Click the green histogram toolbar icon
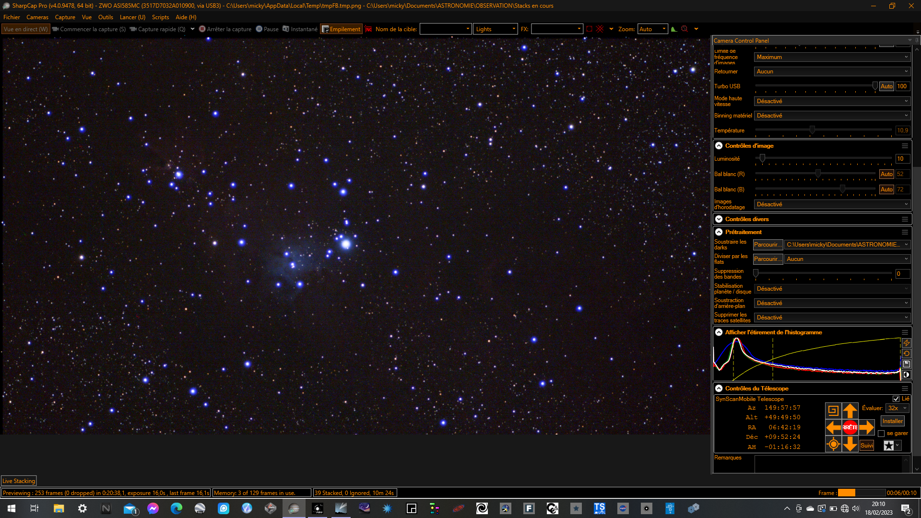This screenshot has height=518, width=921. (674, 29)
